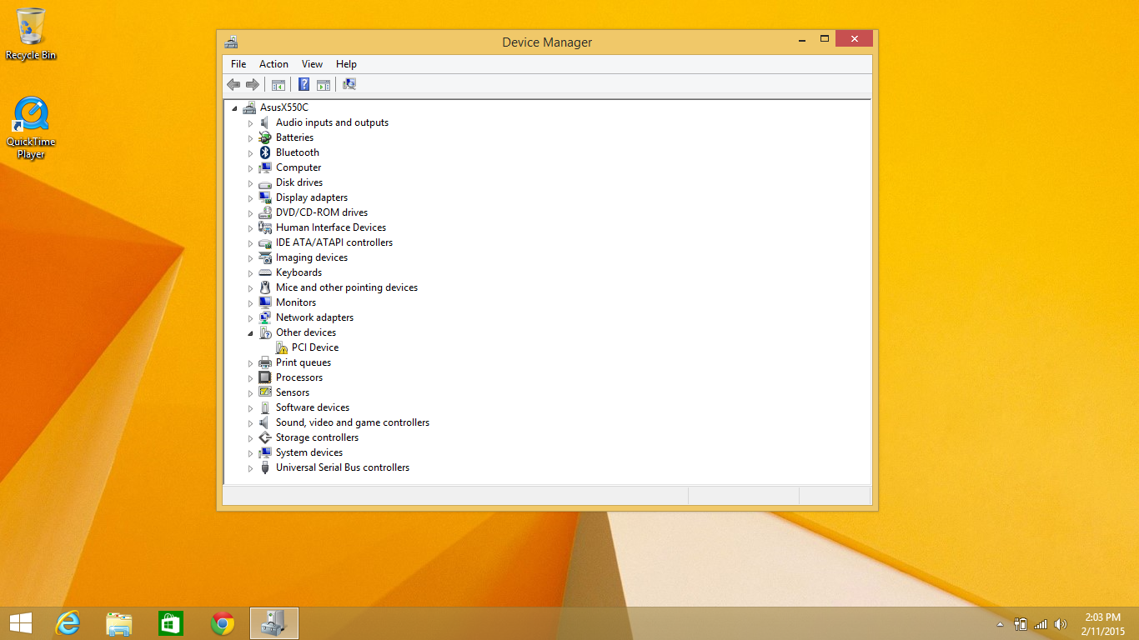Collapse the Other devices node
The image size is (1139, 640).
point(250,333)
